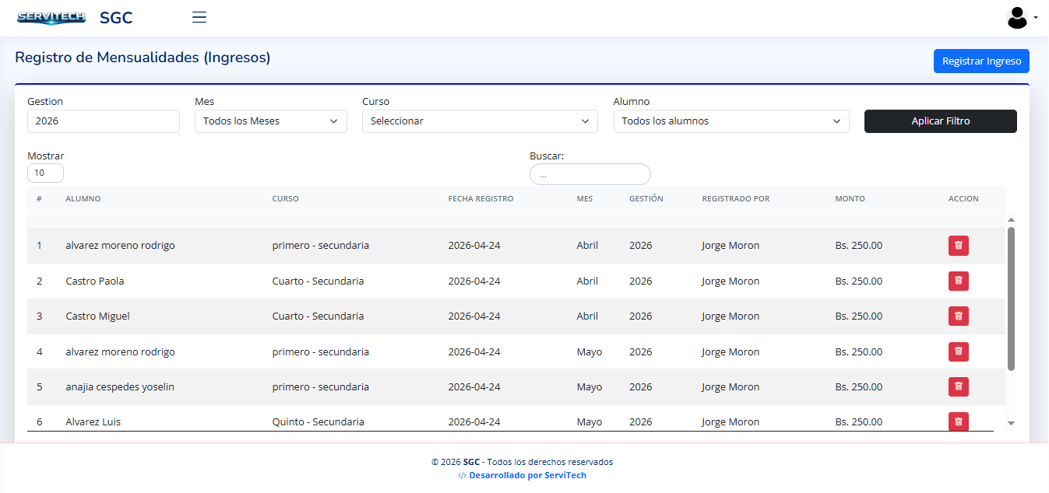Click 'Cuarto - Secundaria' in Castro Paola row
The height and width of the screenshot is (493, 1049).
pos(318,281)
